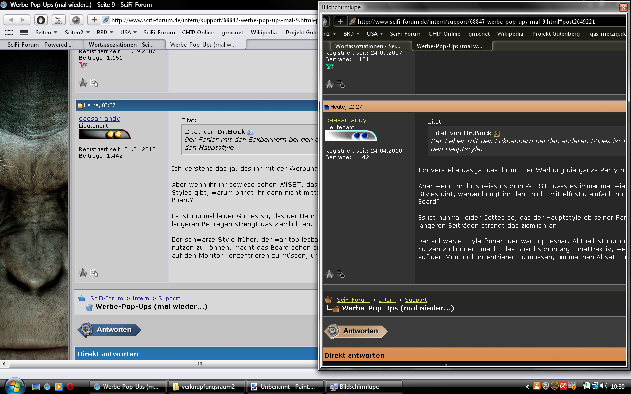Open the USA bookmarks dropdown
Image resolution: width=631 pixels, height=394 pixels.
129,33
